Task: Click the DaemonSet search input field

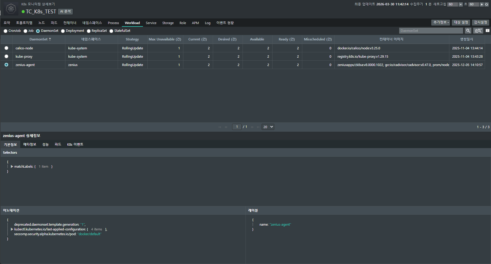Action: (431, 31)
